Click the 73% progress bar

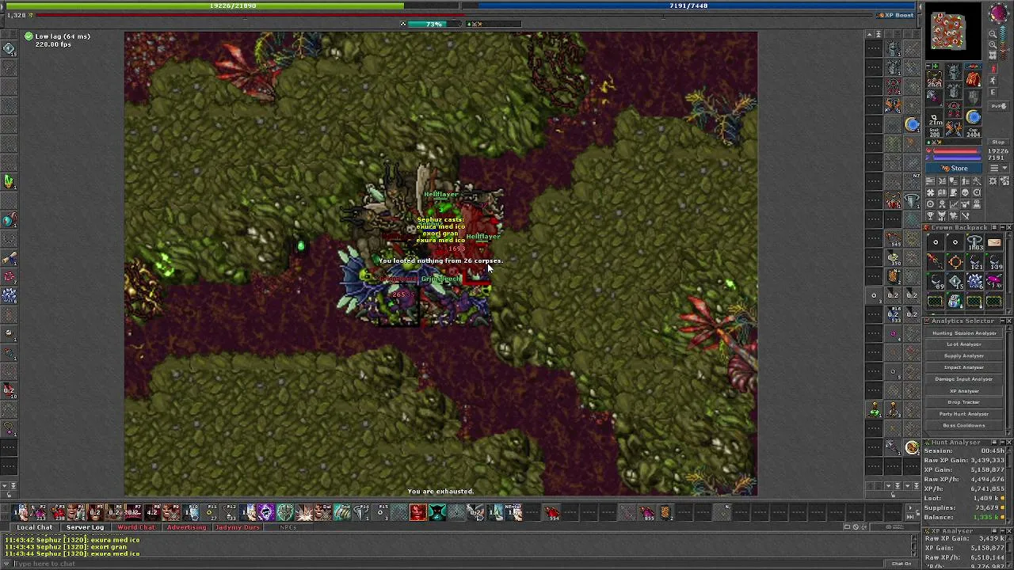click(434, 24)
